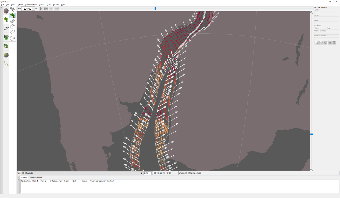The width and height of the screenshot is (340, 198).
Task: Open the Tools menu
Action: click(x=49, y=5)
